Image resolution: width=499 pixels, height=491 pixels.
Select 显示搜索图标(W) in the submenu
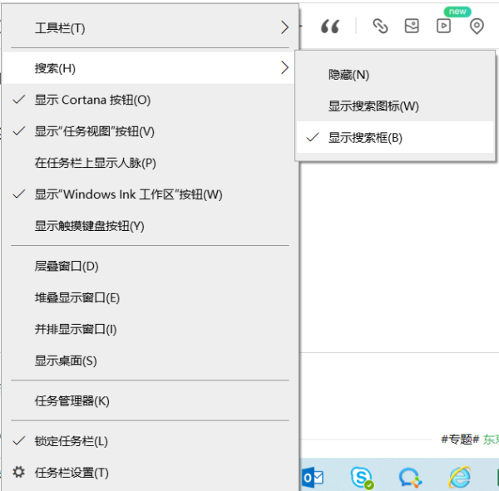[x=395, y=106]
